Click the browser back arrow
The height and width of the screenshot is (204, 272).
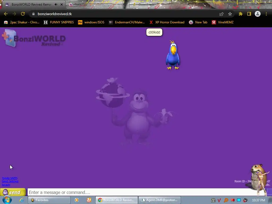coord(6,14)
